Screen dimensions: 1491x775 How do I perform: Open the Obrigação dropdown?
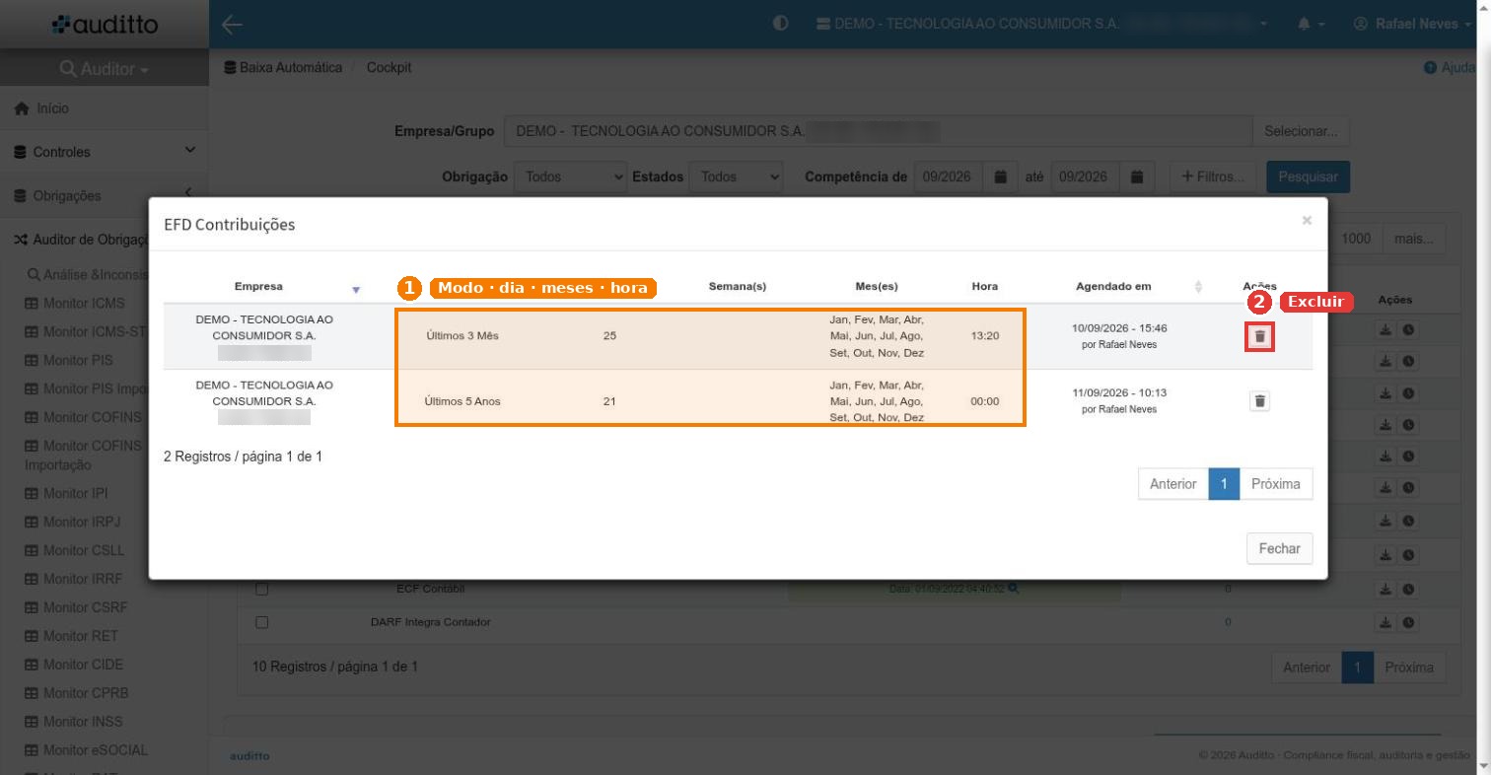tap(570, 176)
